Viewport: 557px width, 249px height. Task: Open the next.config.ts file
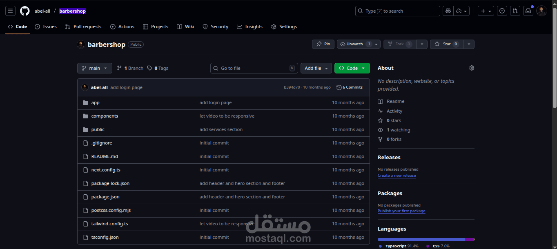pos(106,170)
